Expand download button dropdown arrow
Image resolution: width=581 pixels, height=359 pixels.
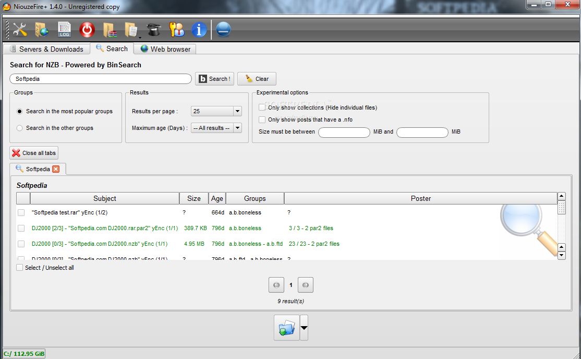pyautogui.click(x=304, y=328)
